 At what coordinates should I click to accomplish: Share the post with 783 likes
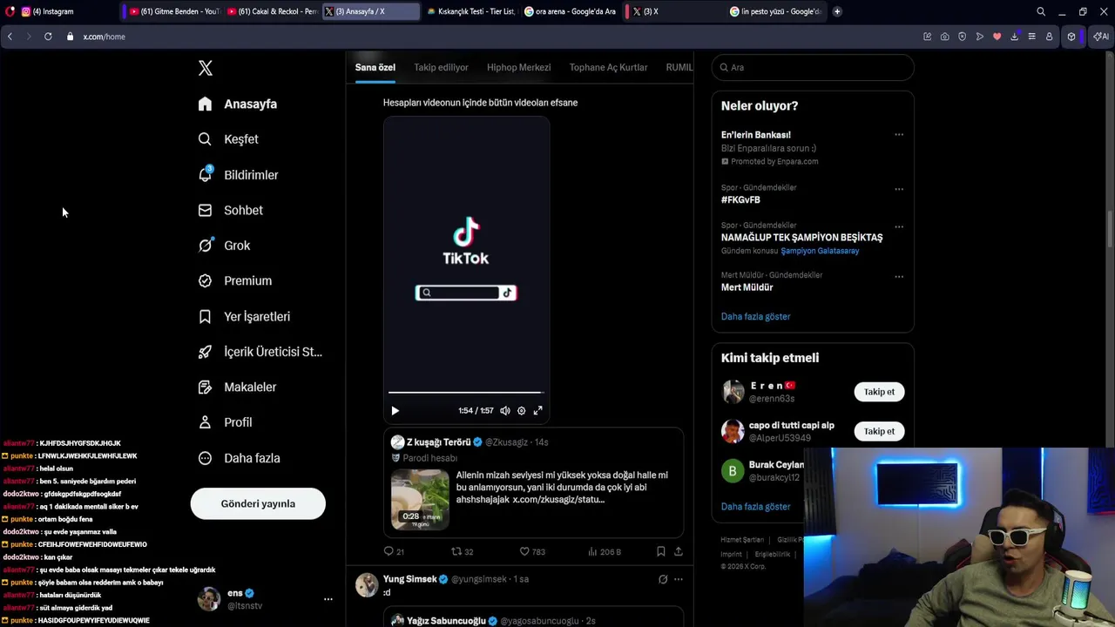point(678,551)
